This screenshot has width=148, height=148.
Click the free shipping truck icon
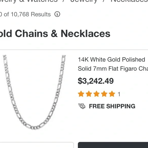coord(82,106)
